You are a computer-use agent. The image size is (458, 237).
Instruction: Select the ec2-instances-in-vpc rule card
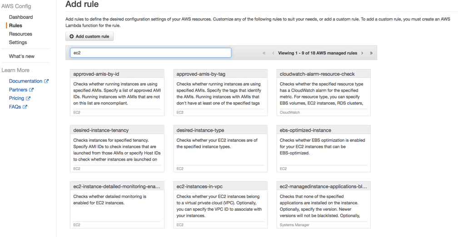[x=220, y=205]
